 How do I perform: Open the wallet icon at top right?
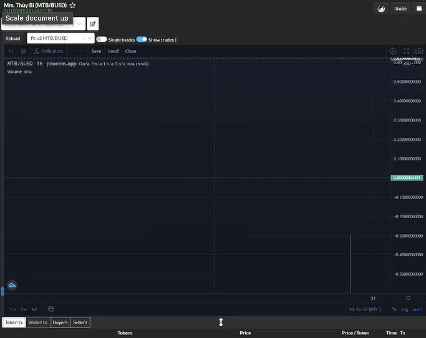pyautogui.click(x=419, y=9)
